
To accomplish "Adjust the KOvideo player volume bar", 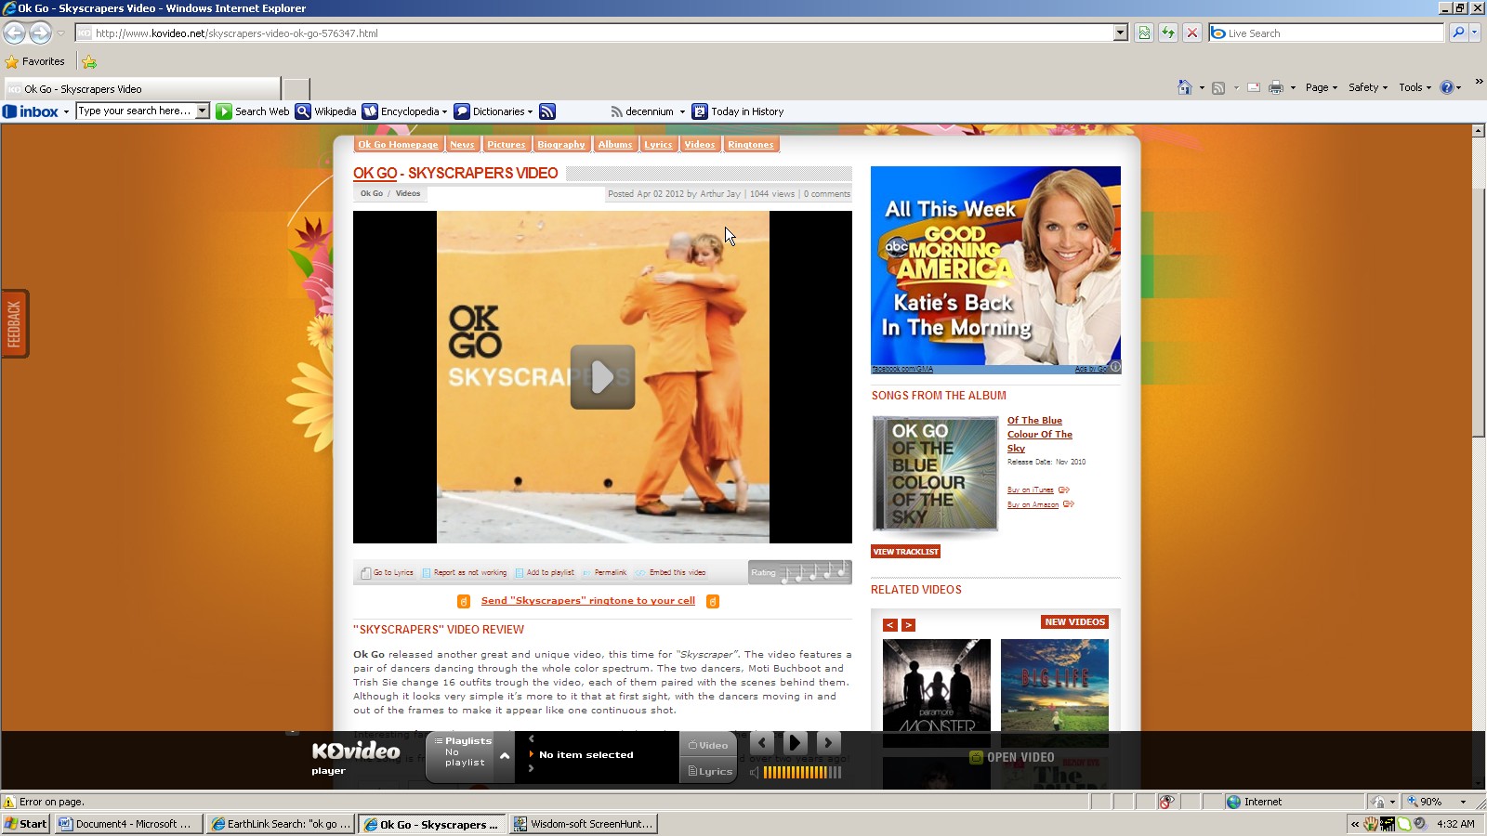I will 802,772.
